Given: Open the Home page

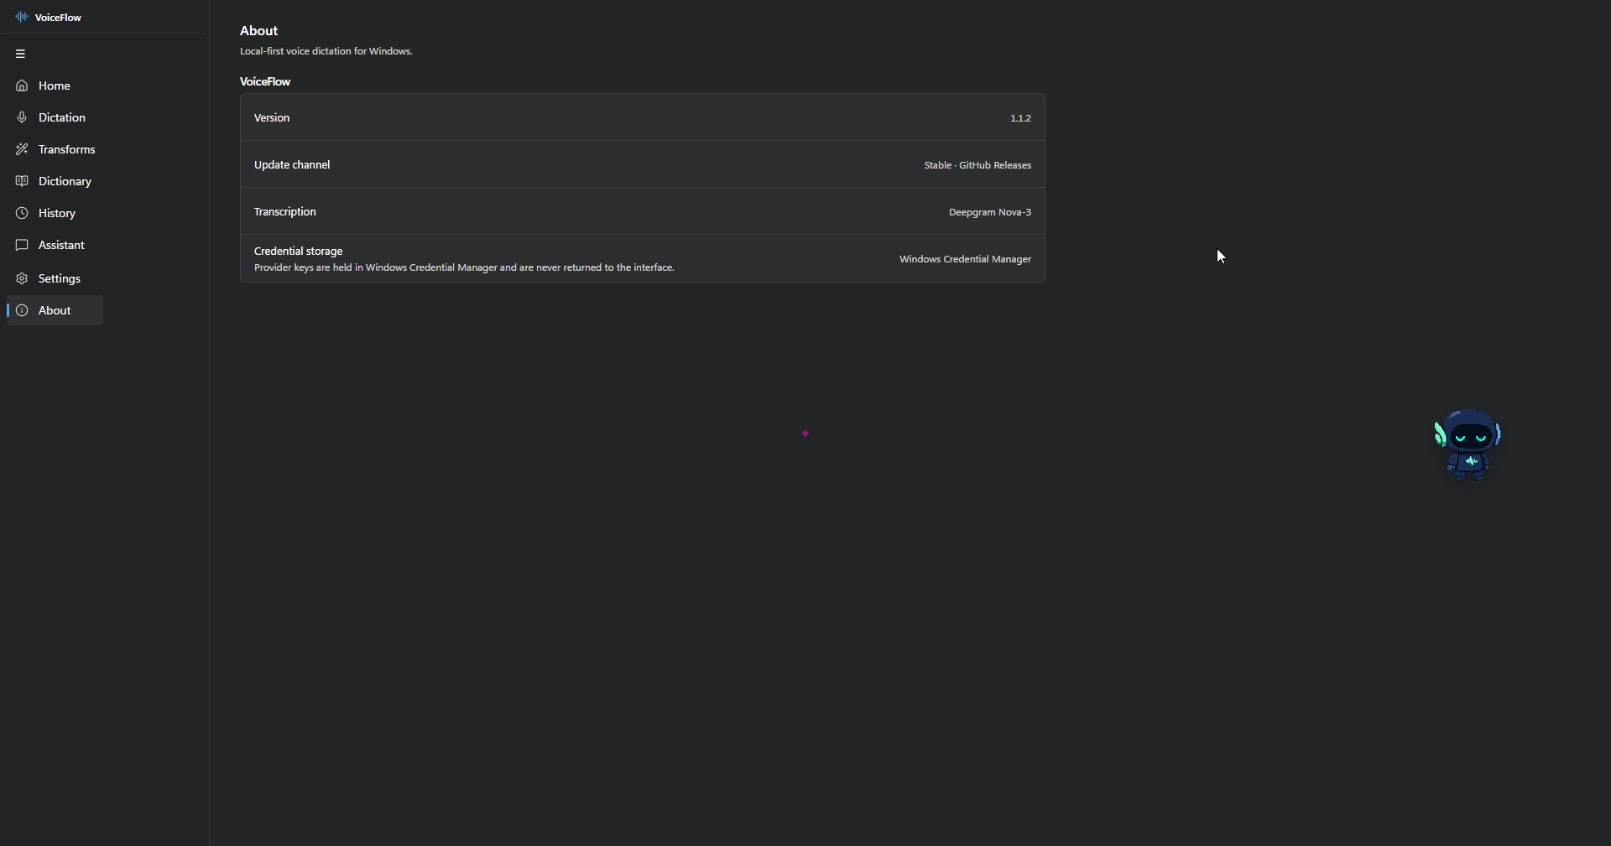Looking at the screenshot, I should click(55, 86).
